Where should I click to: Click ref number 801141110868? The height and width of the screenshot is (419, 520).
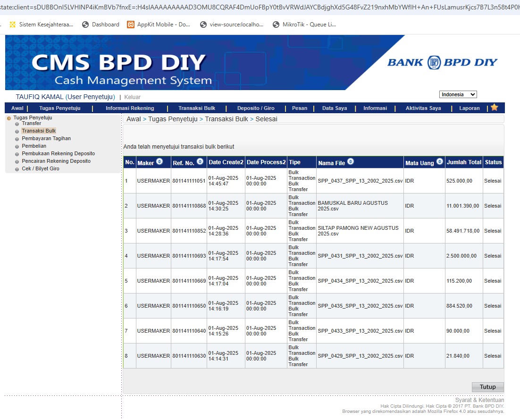click(x=189, y=206)
